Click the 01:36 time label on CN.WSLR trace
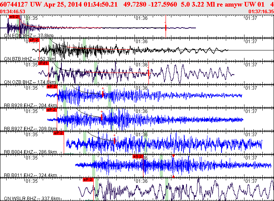The image size is (274, 201). 142,181
